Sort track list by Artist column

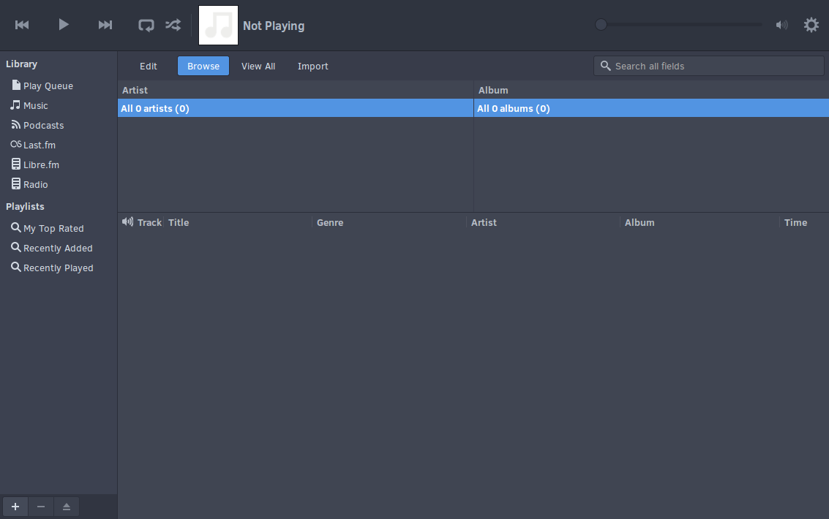543,223
